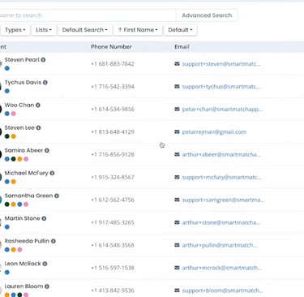Viewport: 304px width, 297px height.
Task: Open email link petar+chan@smartmatchapp...
Action: (x=222, y=110)
